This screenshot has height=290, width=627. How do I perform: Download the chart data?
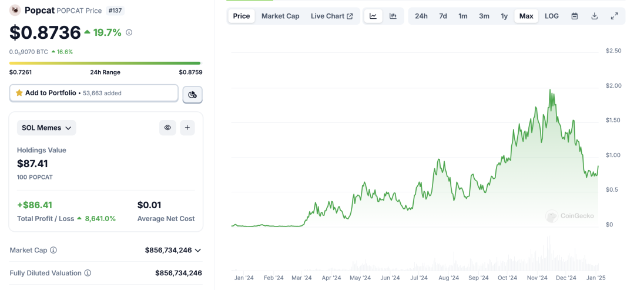click(x=595, y=16)
